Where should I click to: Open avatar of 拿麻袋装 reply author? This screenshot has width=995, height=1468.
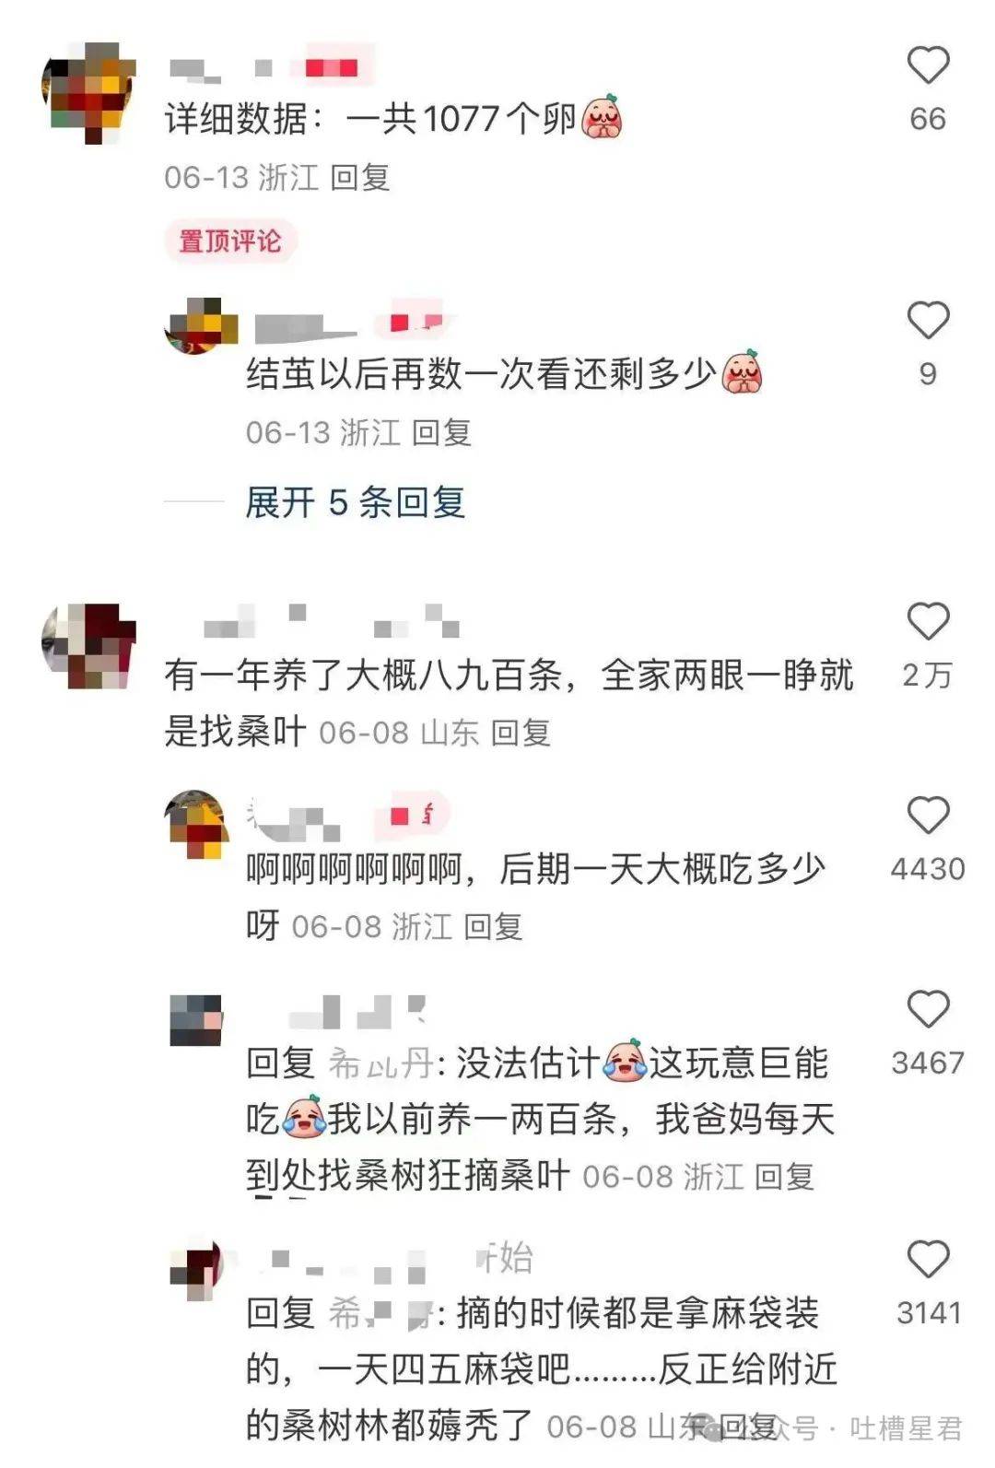(197, 1270)
